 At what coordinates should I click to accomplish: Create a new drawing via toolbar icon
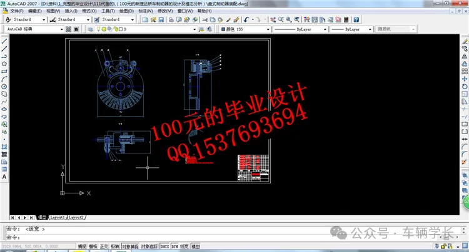pyautogui.click(x=145, y=20)
